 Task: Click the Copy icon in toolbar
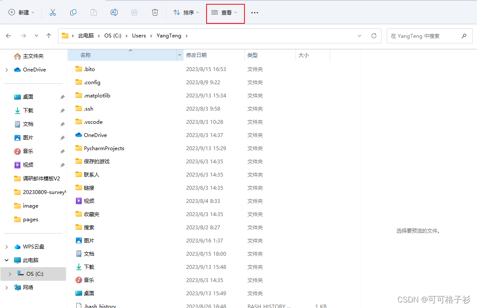pos(73,12)
